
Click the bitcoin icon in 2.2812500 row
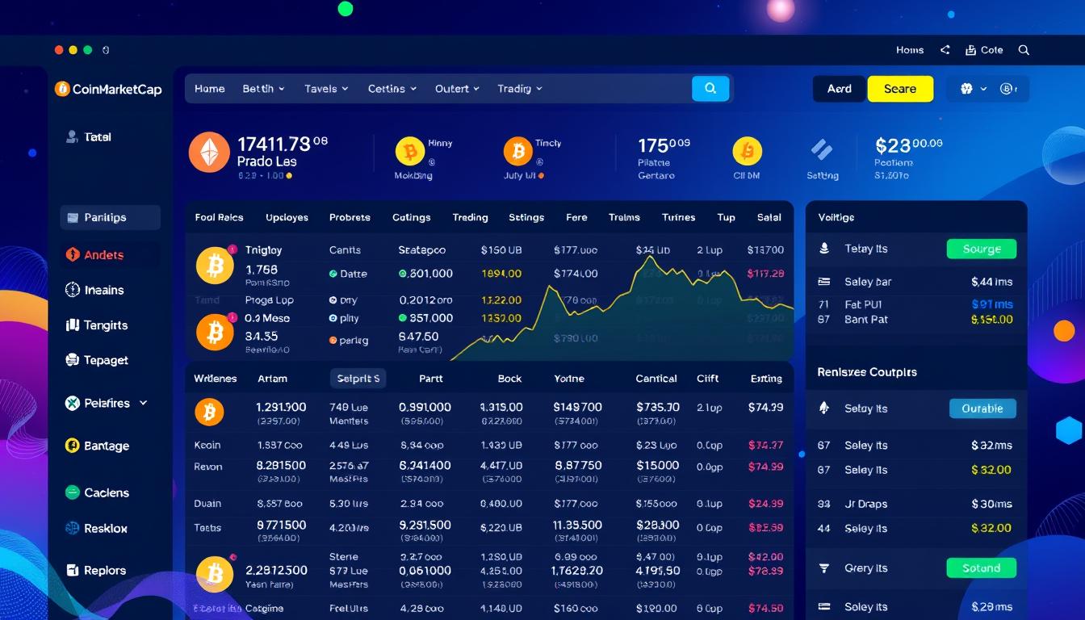[215, 574]
